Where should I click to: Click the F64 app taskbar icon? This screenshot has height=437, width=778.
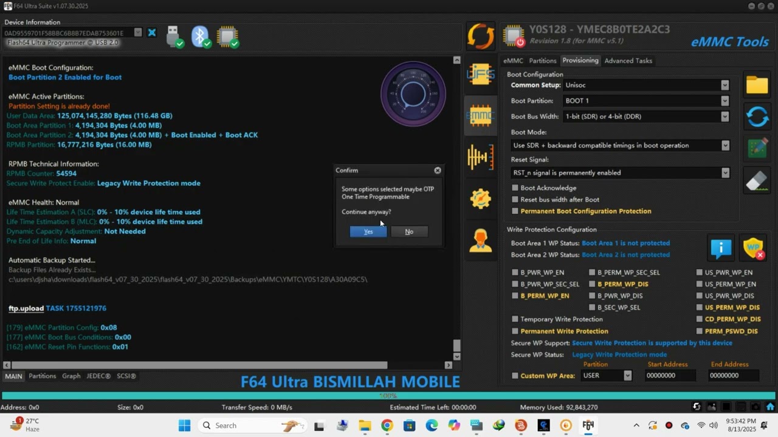(588, 425)
